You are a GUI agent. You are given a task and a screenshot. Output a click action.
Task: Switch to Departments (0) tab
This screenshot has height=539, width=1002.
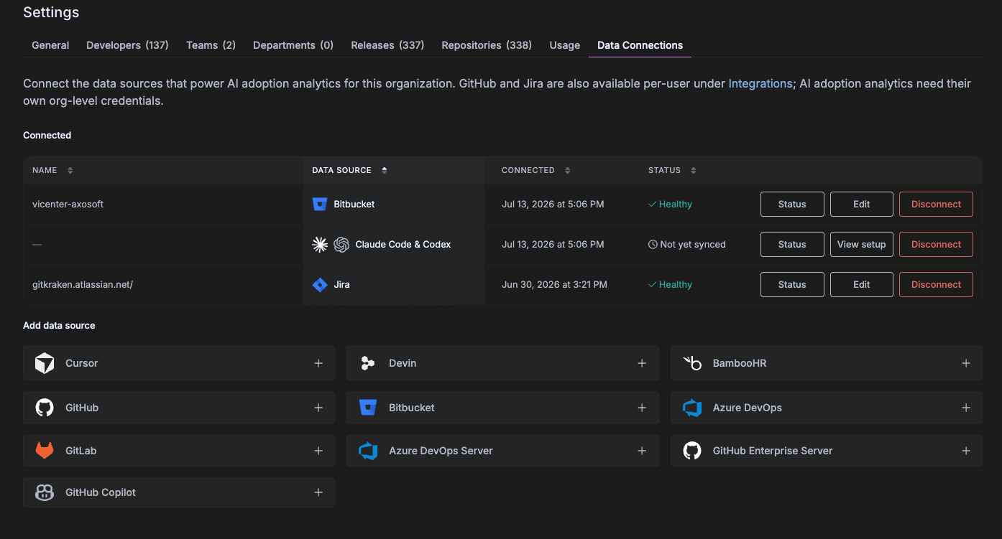[x=293, y=45]
